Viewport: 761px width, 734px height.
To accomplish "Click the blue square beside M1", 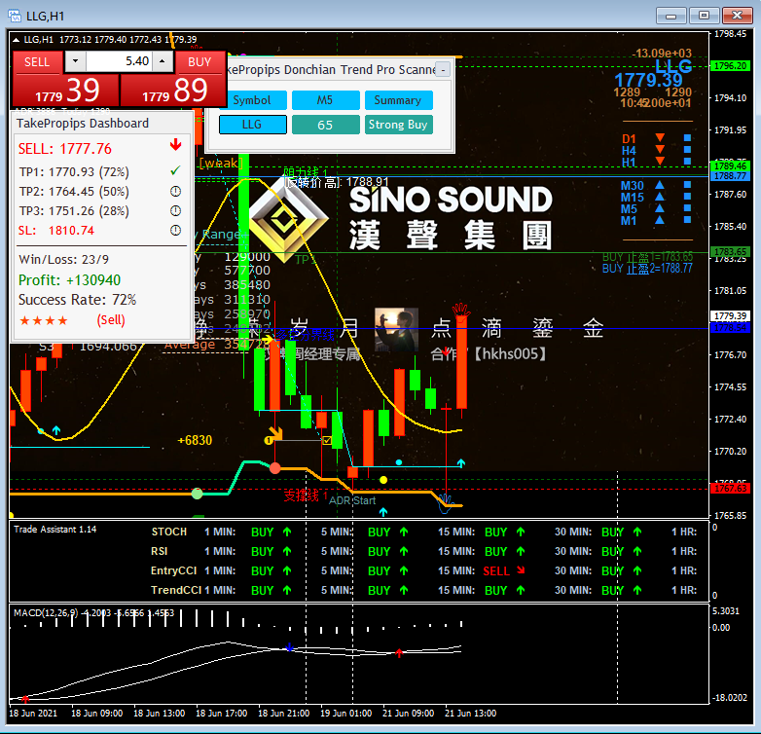I will tap(687, 219).
